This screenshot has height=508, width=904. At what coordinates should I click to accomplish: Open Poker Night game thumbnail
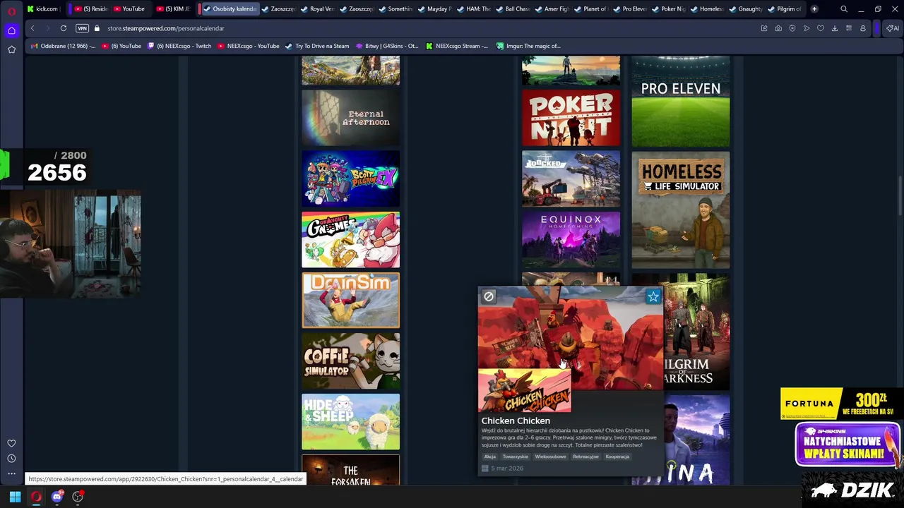tap(571, 118)
